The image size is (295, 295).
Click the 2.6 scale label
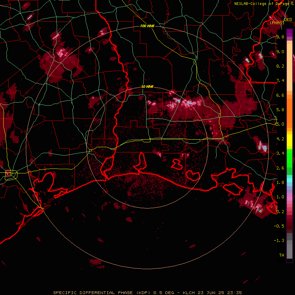click(x=280, y=168)
